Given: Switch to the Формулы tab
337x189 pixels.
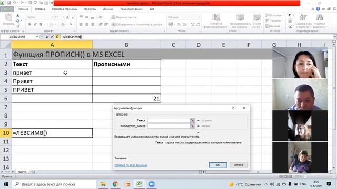Looking at the screenshot, I should coord(90,9).
